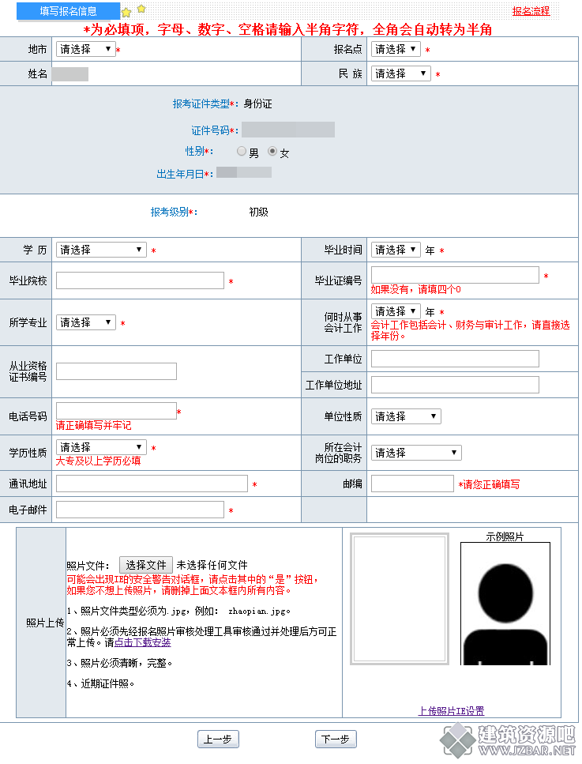This screenshot has height=764, width=582.
Task: Click the 证件号码 field
Action: pyautogui.click(x=287, y=130)
